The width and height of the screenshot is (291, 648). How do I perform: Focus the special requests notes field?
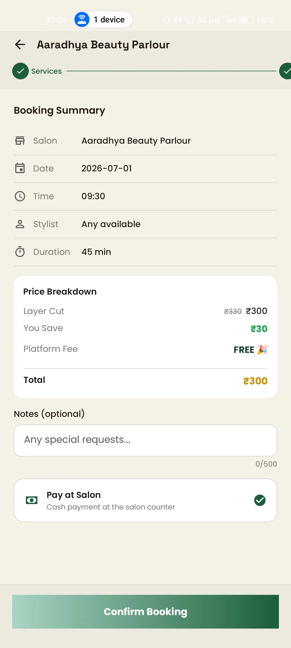click(145, 440)
